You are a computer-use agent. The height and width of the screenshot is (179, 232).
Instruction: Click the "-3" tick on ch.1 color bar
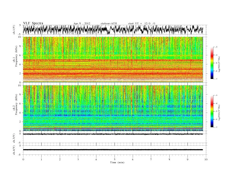pyautogui.click(x=216, y=47)
